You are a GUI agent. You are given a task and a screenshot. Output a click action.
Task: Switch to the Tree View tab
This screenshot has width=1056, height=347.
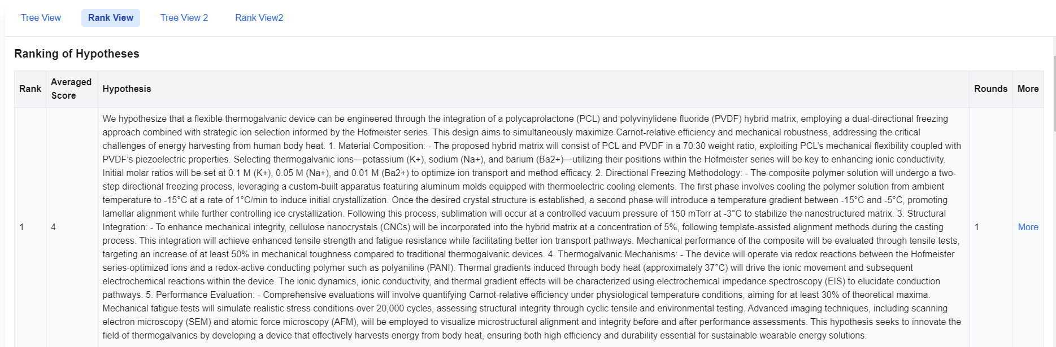pyautogui.click(x=41, y=18)
